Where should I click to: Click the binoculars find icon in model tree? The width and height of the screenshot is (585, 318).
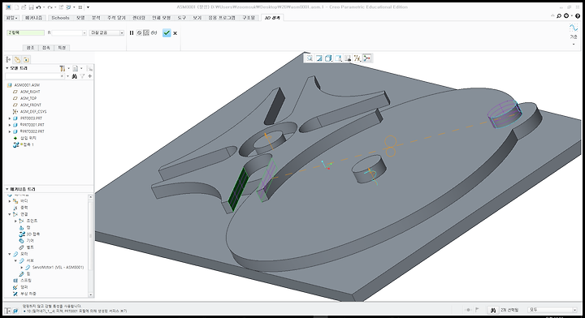(x=74, y=76)
